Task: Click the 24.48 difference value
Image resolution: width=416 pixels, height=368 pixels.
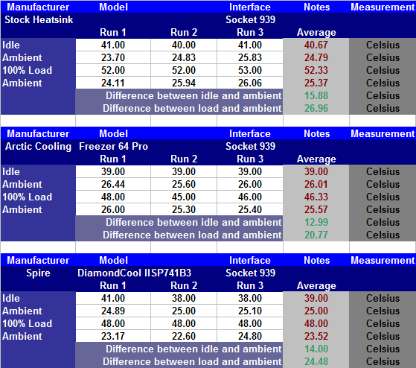Action: [x=316, y=361]
